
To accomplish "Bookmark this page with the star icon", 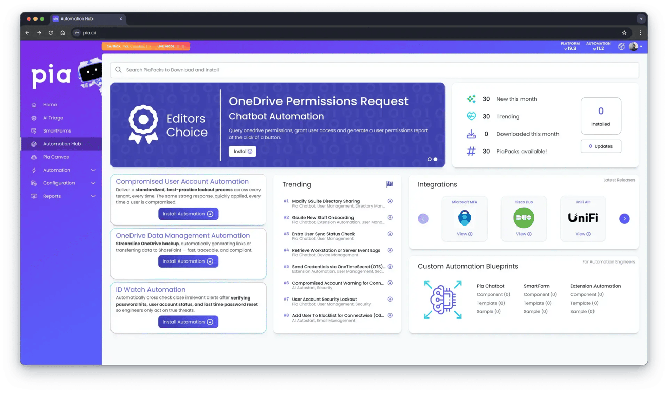I will [x=624, y=33].
